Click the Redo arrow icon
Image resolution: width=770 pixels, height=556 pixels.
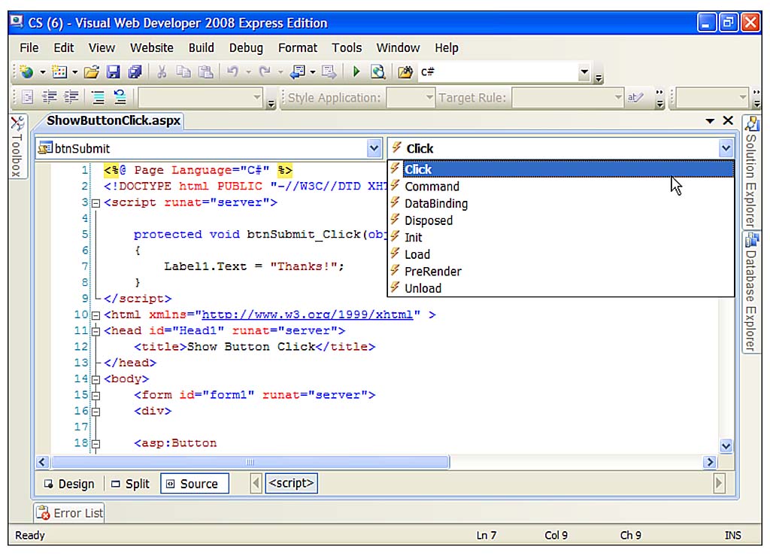pos(265,72)
